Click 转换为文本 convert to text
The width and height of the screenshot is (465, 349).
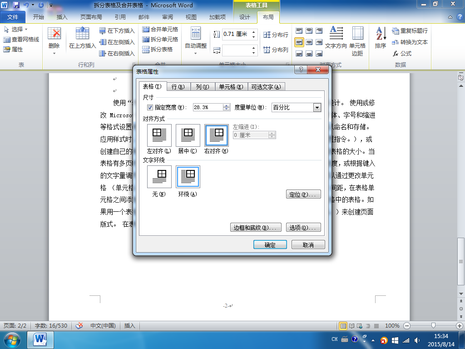click(410, 42)
